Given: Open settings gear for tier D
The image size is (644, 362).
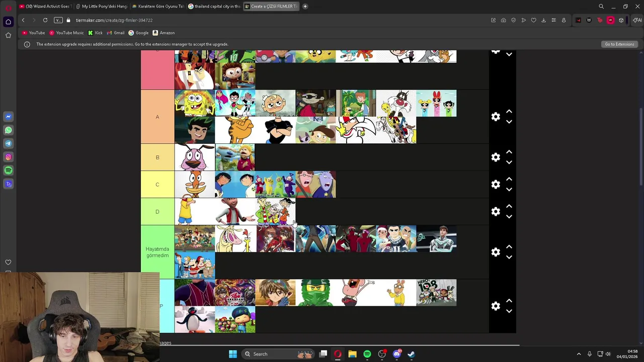Looking at the screenshot, I should point(496,212).
